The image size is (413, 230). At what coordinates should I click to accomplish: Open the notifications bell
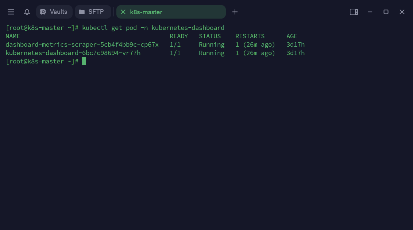[27, 12]
